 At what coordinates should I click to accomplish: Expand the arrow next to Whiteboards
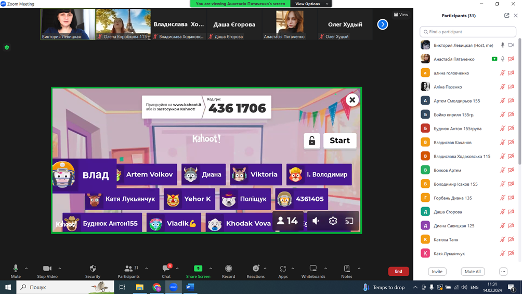click(x=325, y=269)
